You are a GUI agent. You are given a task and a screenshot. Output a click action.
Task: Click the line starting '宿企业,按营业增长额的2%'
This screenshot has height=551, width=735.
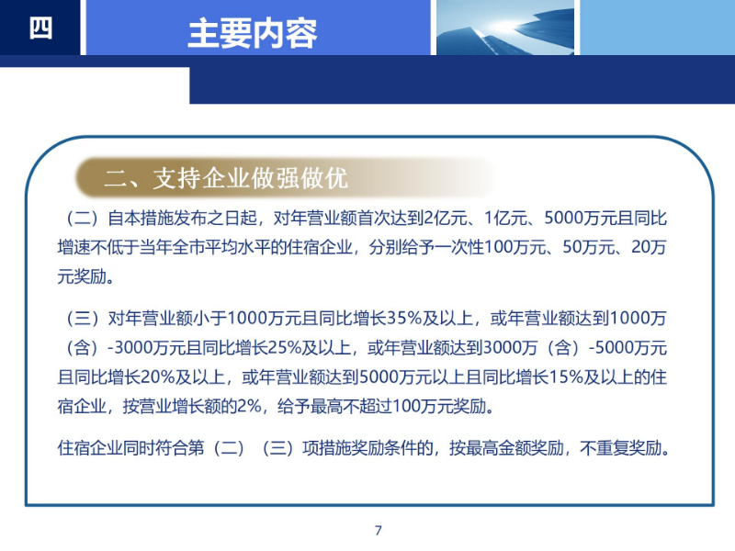point(277,406)
